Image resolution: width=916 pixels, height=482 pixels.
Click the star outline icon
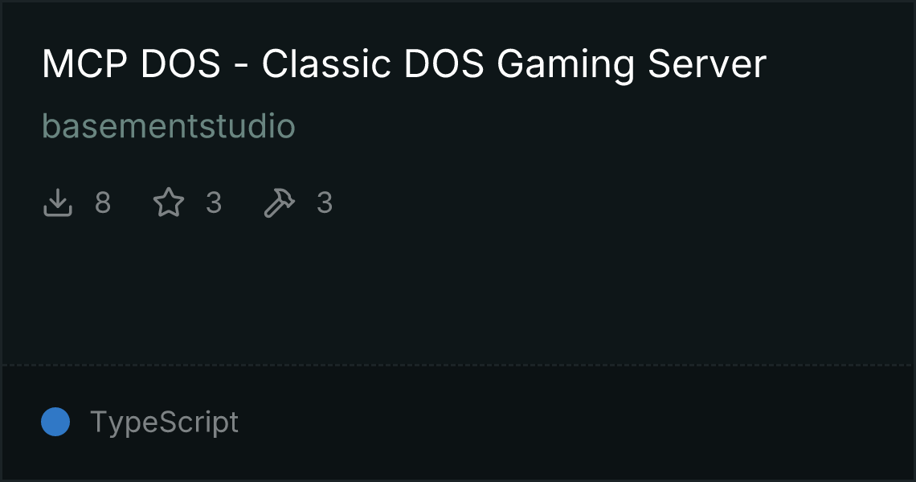pos(169,202)
